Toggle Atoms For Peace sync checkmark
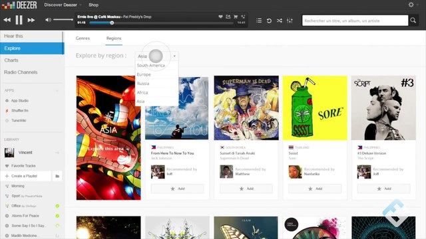The image size is (426, 239). pyautogui.click(x=57, y=216)
